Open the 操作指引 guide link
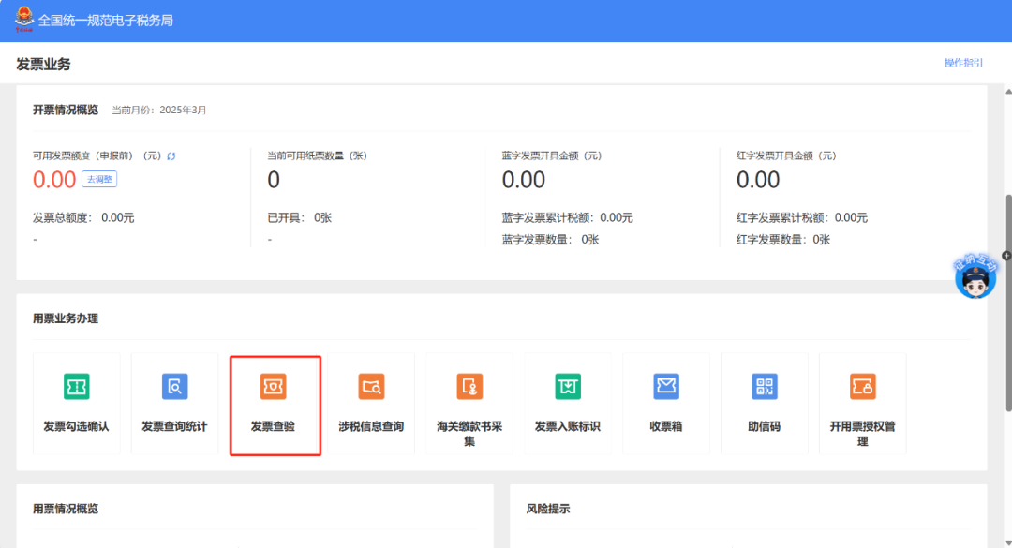 pyautogui.click(x=963, y=63)
